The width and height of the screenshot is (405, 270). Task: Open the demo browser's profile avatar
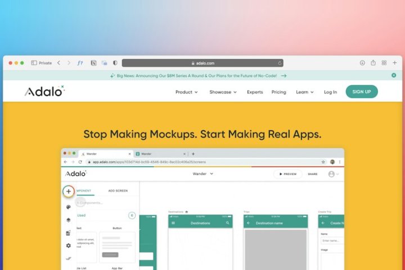click(x=332, y=162)
